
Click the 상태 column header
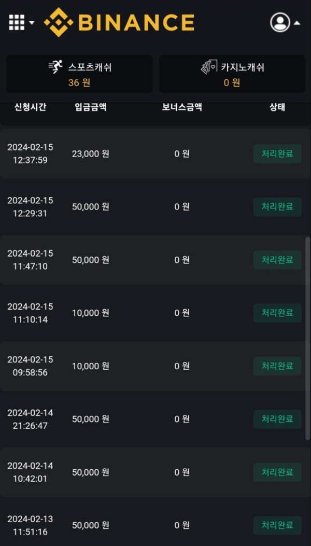277,107
